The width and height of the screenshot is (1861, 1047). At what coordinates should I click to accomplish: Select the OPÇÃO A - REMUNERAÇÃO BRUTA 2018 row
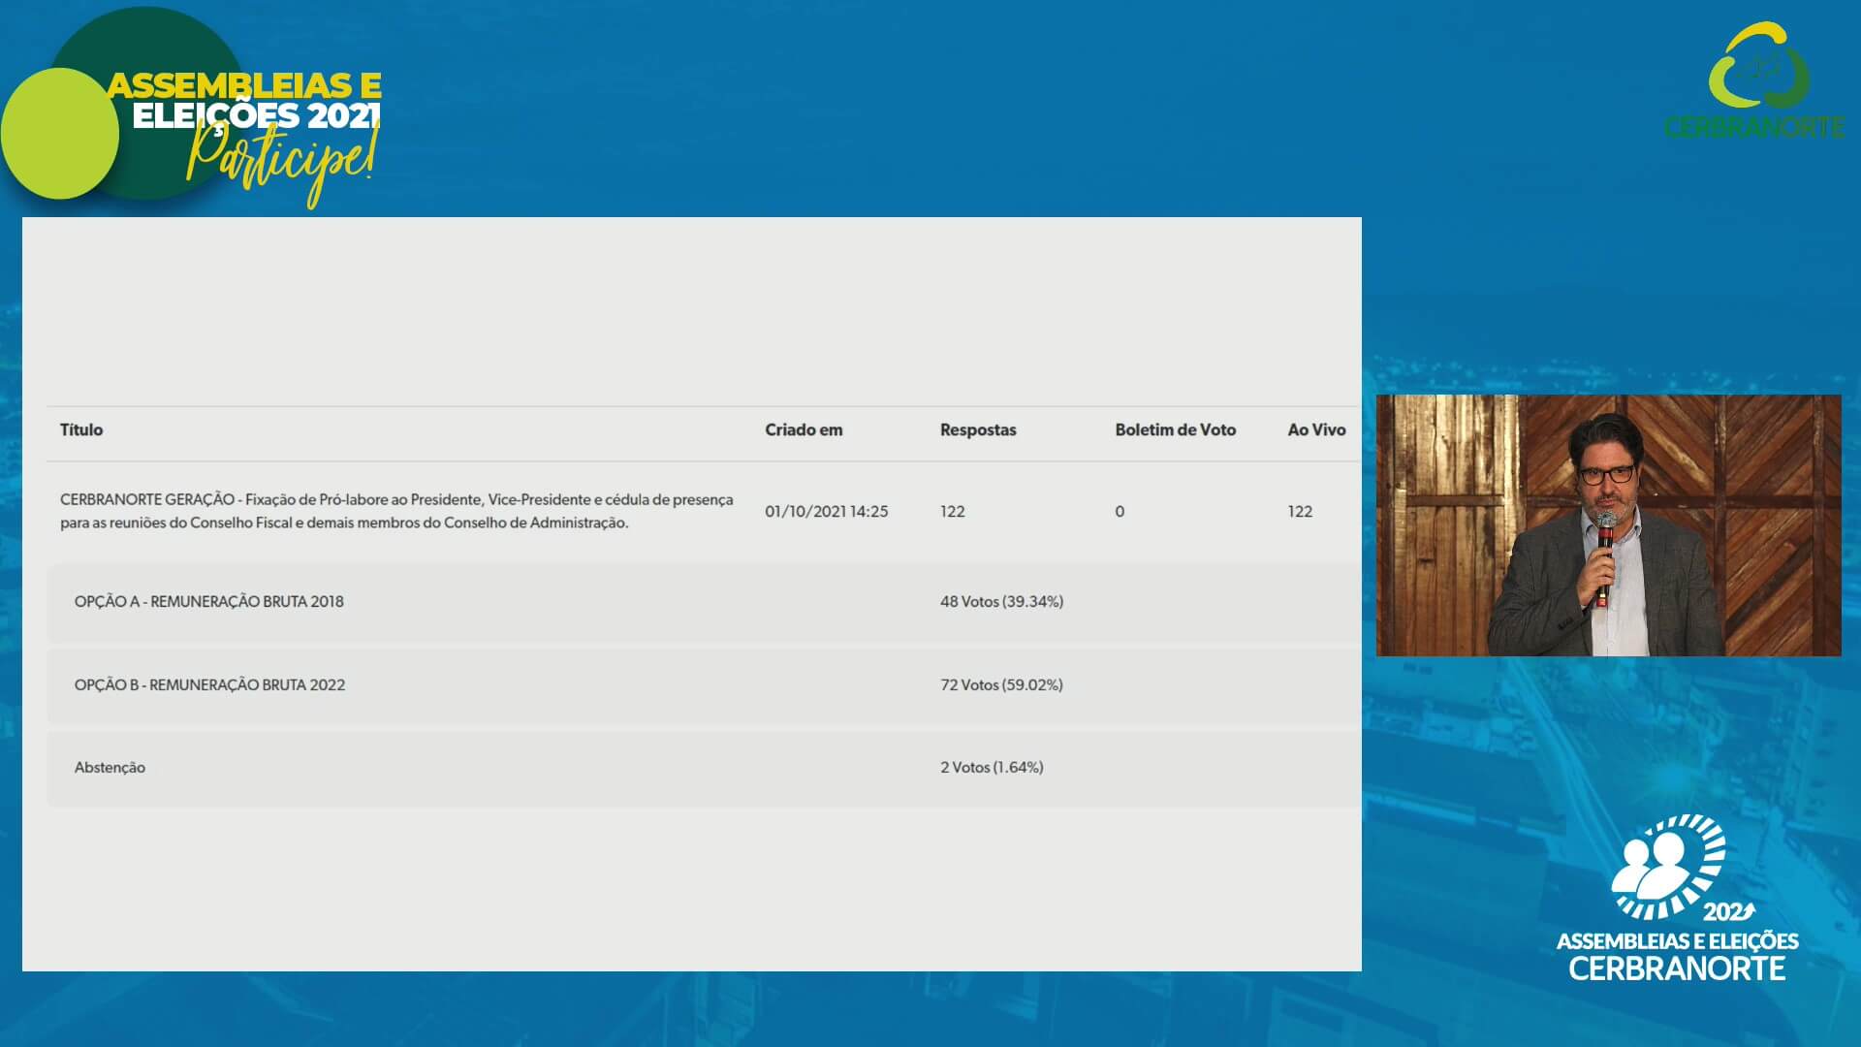tap(209, 601)
